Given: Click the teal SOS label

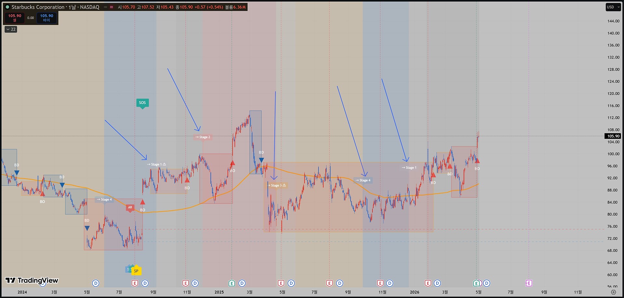Looking at the screenshot, I should pyautogui.click(x=142, y=103).
